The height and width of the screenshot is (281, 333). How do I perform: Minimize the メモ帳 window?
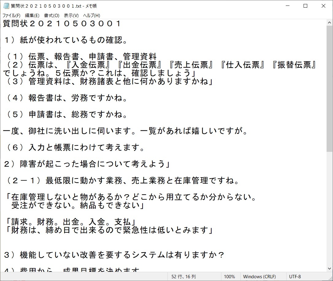coord(287,6)
